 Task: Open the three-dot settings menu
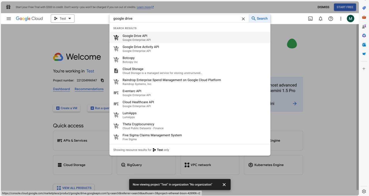341,19
